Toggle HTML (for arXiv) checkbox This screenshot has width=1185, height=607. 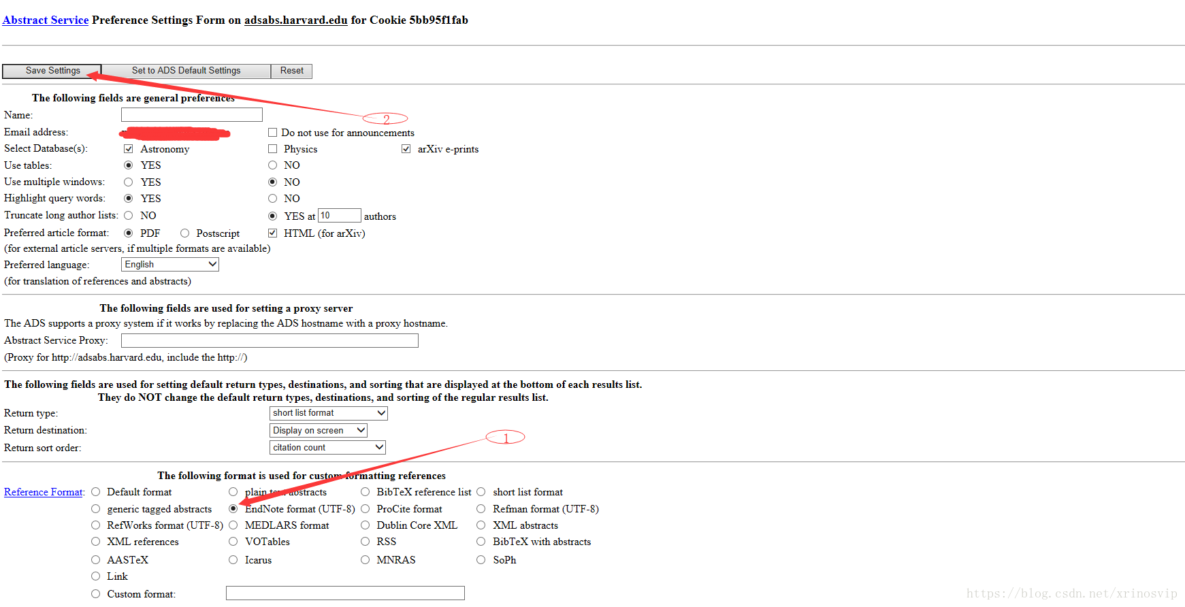click(x=272, y=233)
